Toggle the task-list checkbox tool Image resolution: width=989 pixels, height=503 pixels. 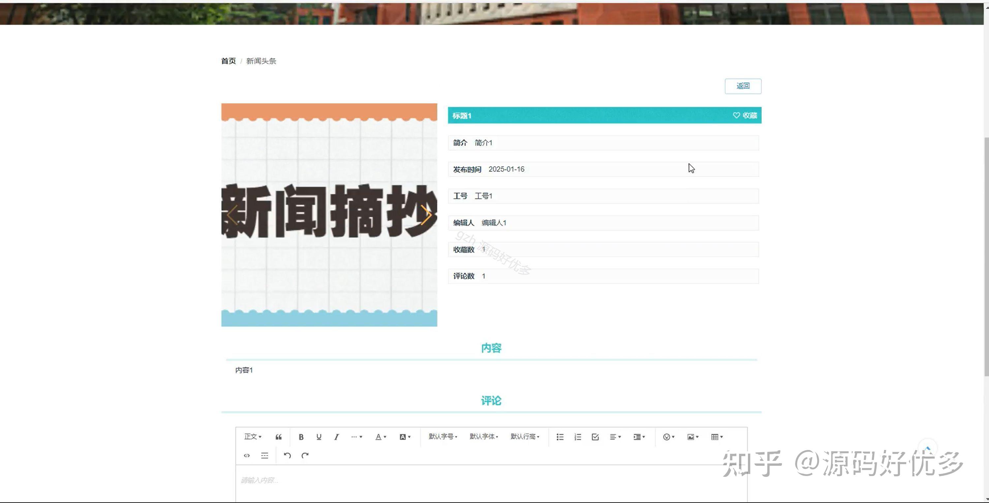tap(595, 437)
